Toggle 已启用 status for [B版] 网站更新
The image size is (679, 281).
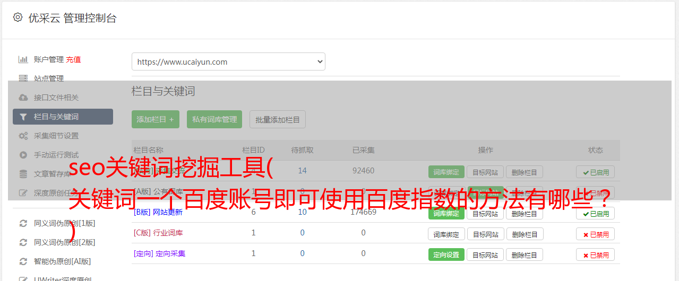595,213
